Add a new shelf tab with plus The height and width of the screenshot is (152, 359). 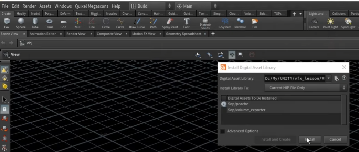tap(294, 14)
